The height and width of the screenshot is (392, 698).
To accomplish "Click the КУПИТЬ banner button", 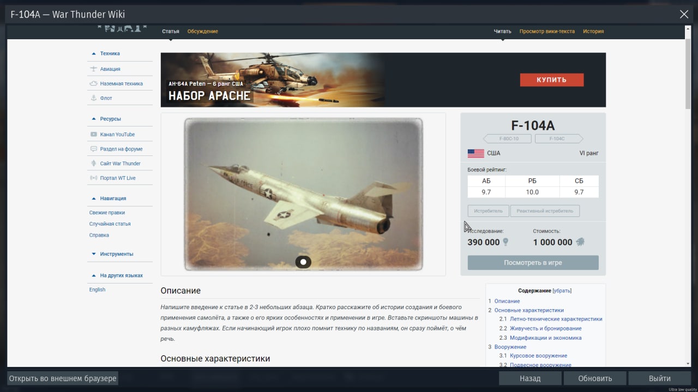I will click(552, 80).
